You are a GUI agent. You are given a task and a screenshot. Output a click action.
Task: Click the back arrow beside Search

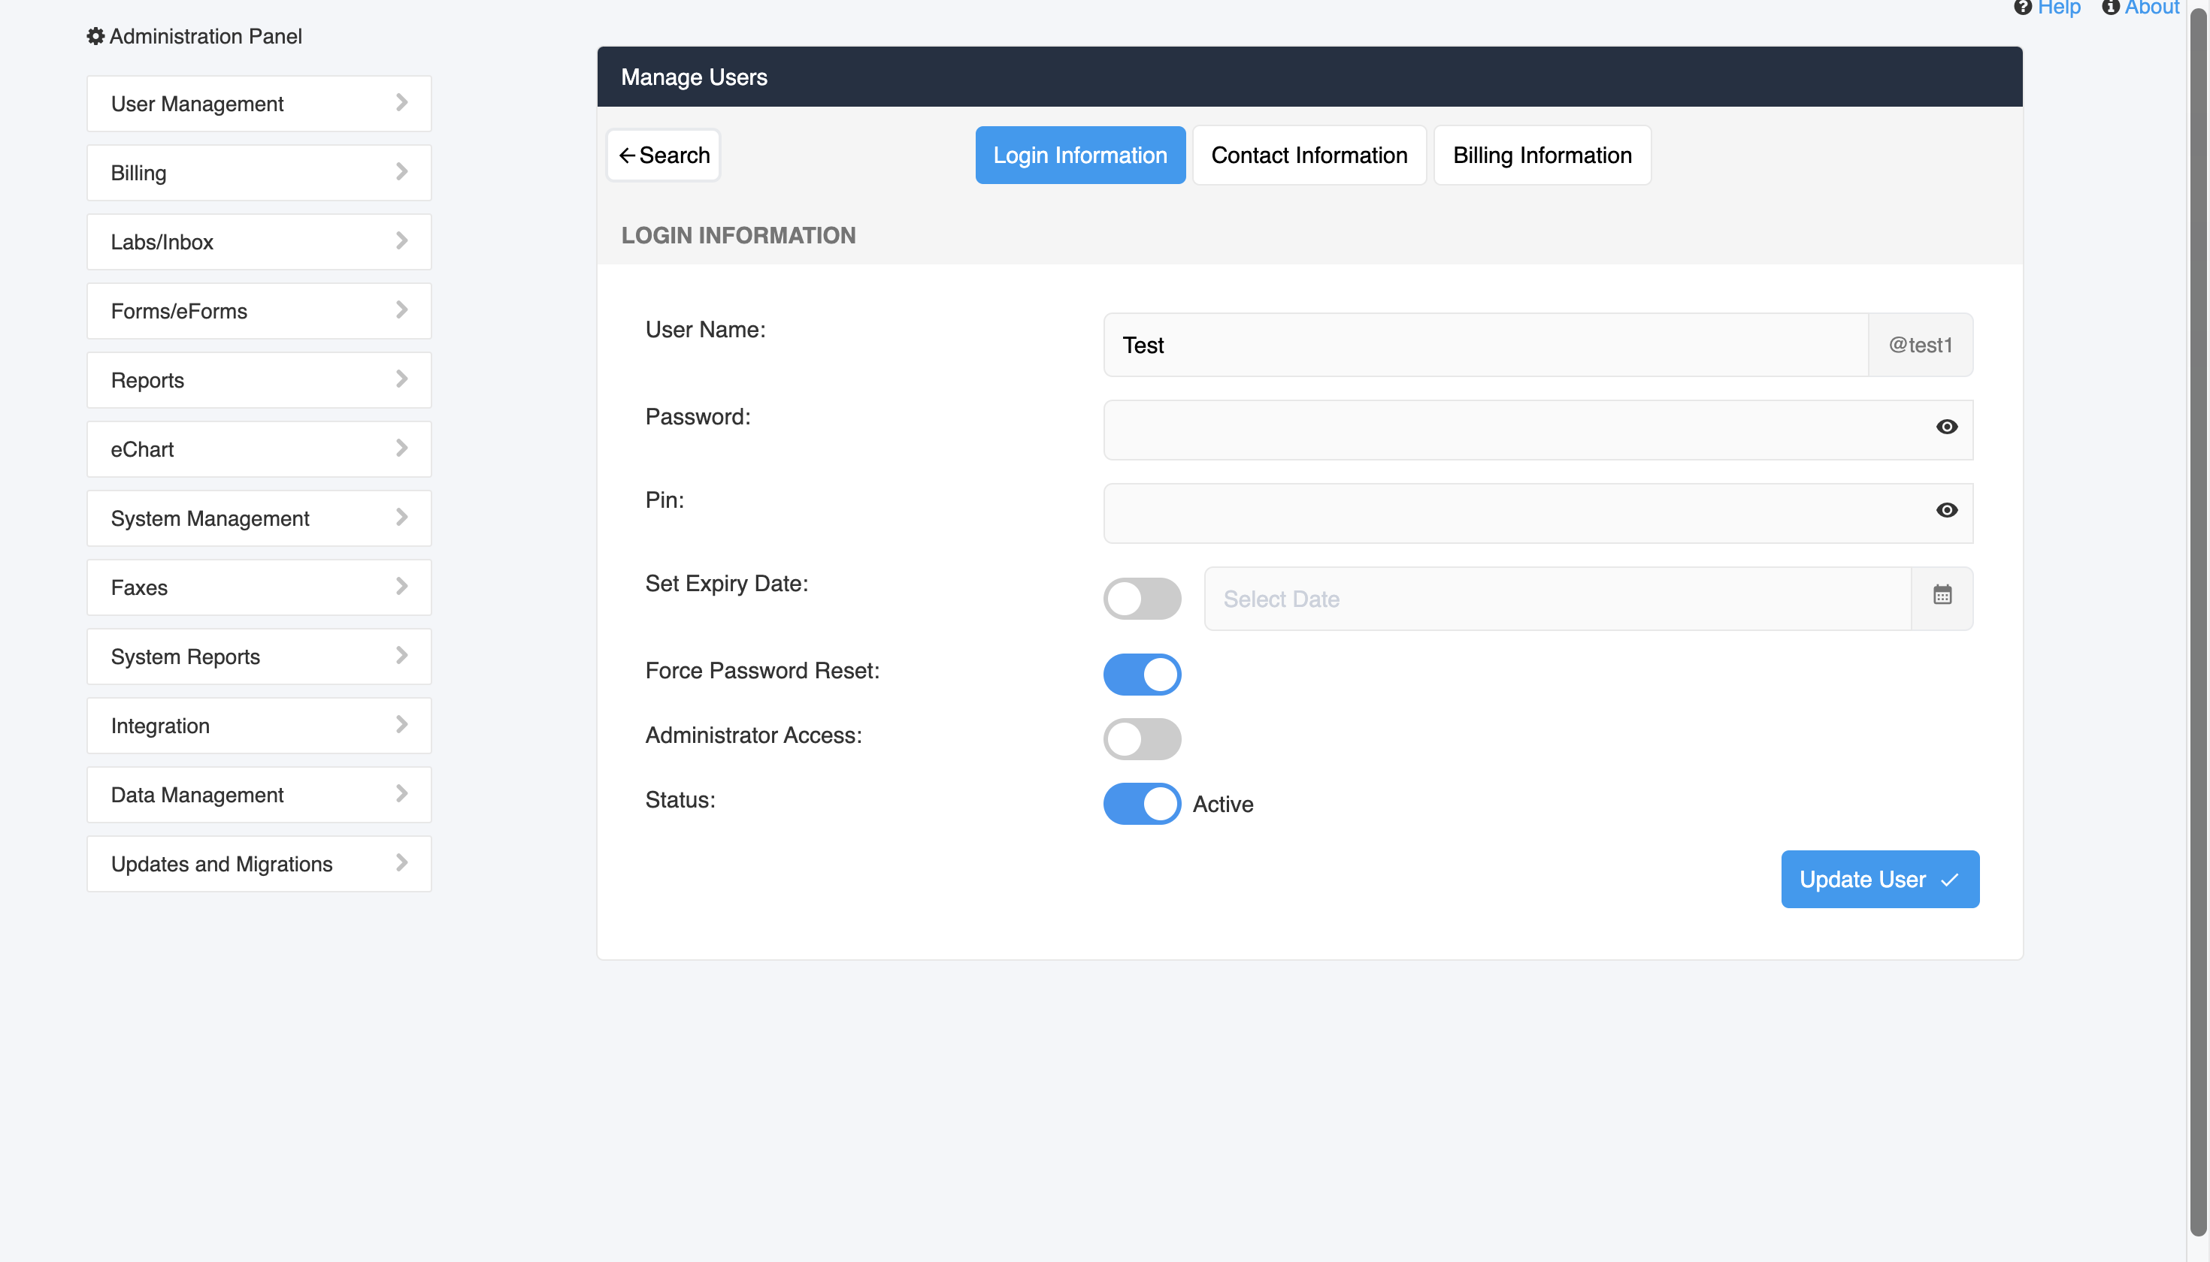(x=627, y=155)
